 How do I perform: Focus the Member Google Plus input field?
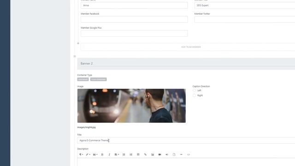pos(134,33)
